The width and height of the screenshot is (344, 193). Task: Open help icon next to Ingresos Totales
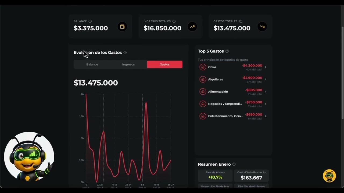click(x=174, y=21)
